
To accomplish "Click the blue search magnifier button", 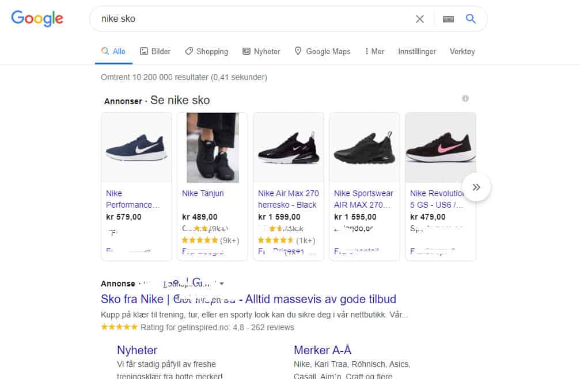I will [471, 19].
